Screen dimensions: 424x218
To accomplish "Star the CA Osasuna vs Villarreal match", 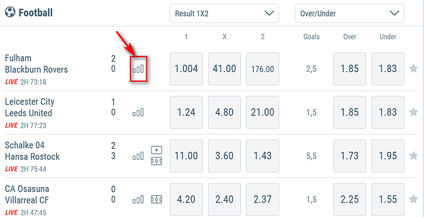I will pos(413,199).
